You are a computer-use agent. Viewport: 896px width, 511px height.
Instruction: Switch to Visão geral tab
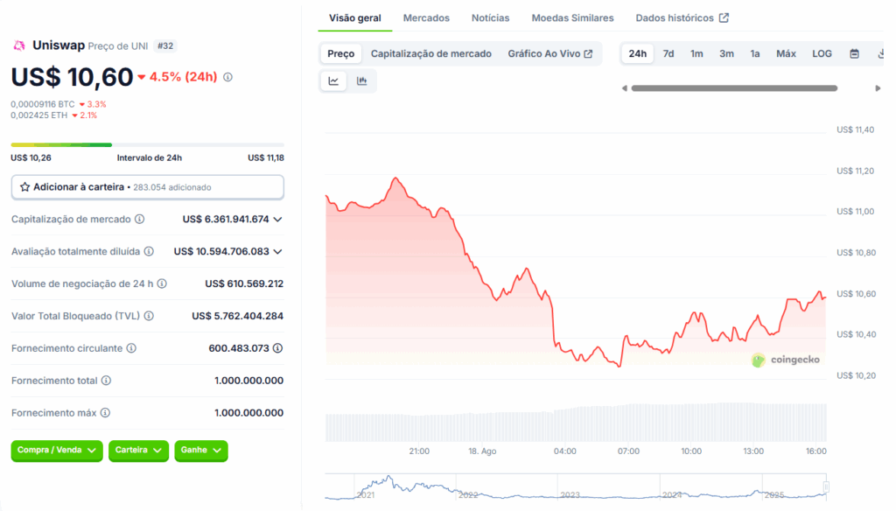(355, 18)
